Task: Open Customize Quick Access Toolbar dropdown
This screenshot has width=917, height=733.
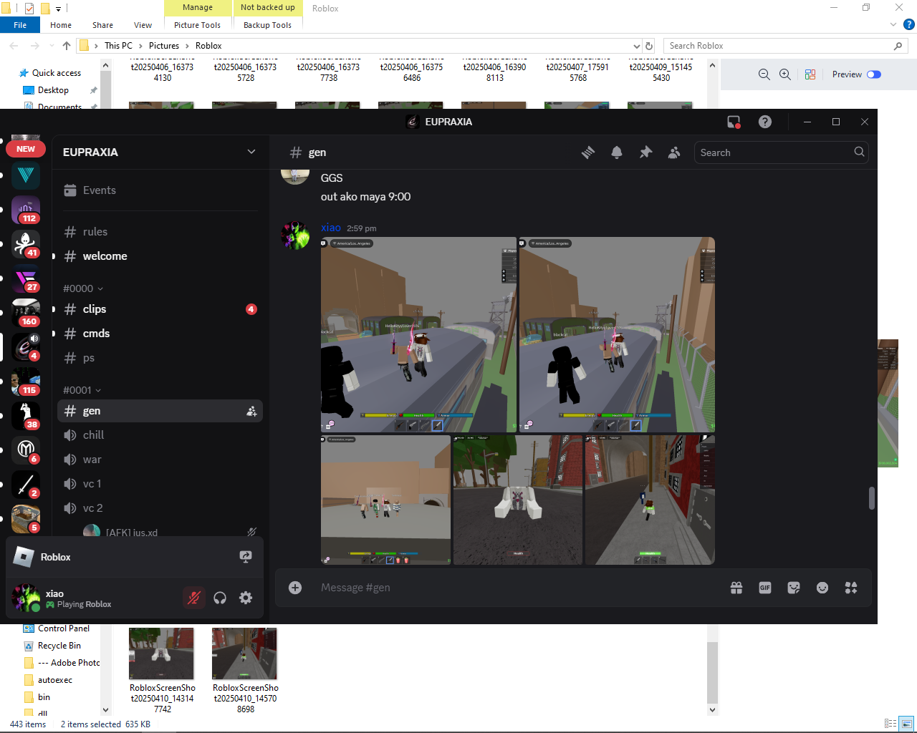Action: click(x=58, y=9)
